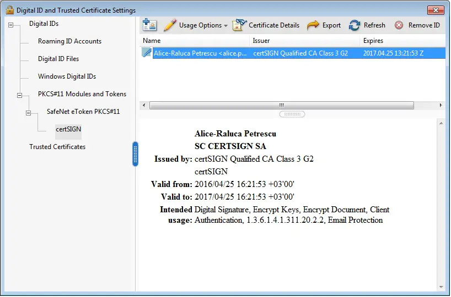
Task: Click the Certificate Details icon
Action: [239, 25]
